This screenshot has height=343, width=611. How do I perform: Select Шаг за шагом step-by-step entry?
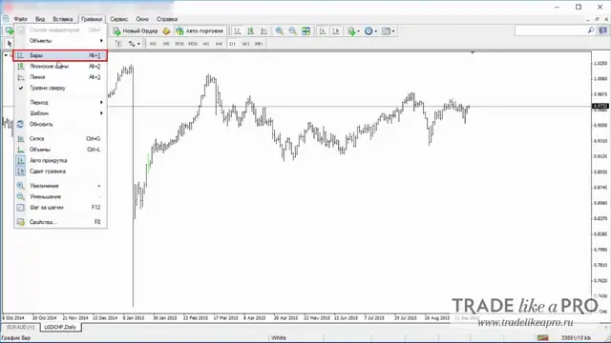pos(60,208)
